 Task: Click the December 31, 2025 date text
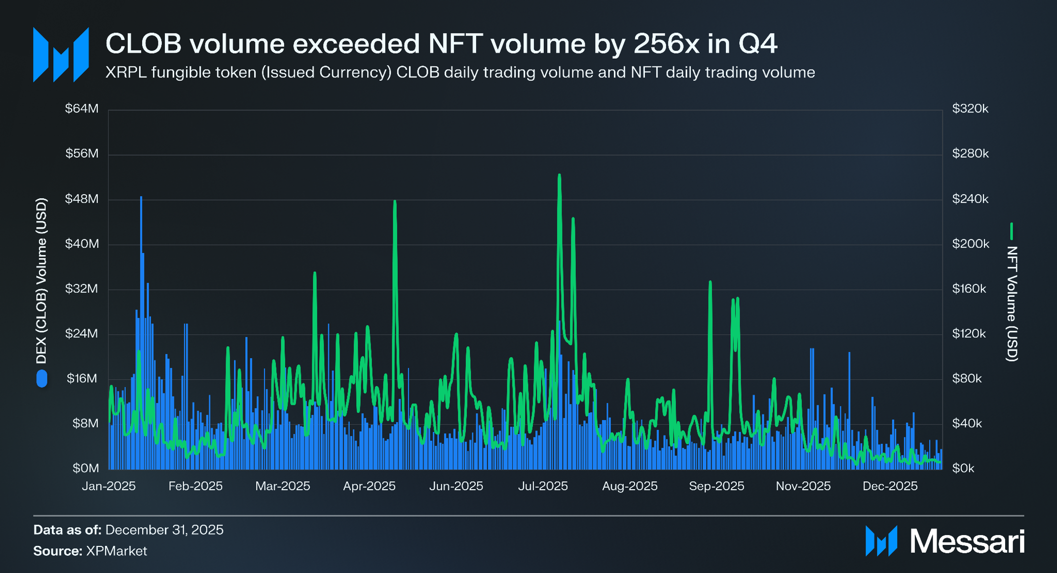point(164,530)
